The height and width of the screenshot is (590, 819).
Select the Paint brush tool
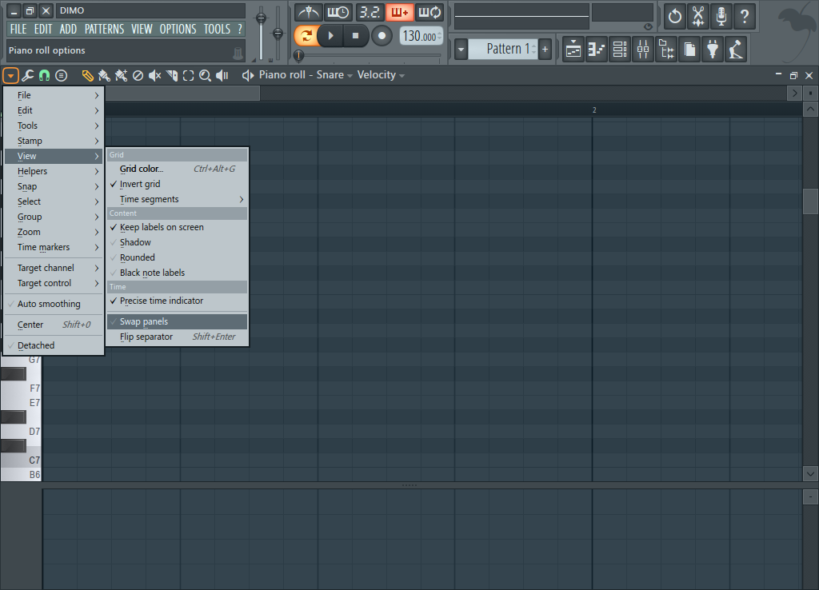tap(104, 76)
